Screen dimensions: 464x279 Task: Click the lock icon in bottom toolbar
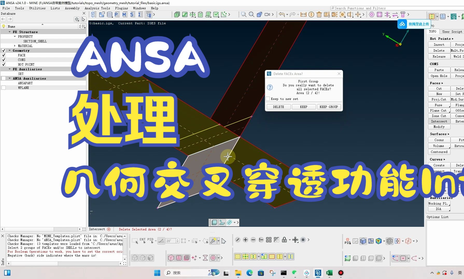[284, 240]
